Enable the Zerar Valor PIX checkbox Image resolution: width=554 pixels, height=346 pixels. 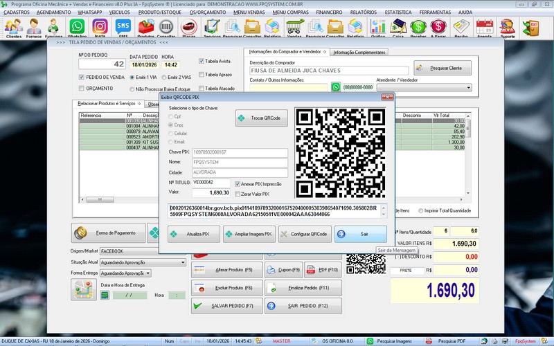(x=239, y=194)
